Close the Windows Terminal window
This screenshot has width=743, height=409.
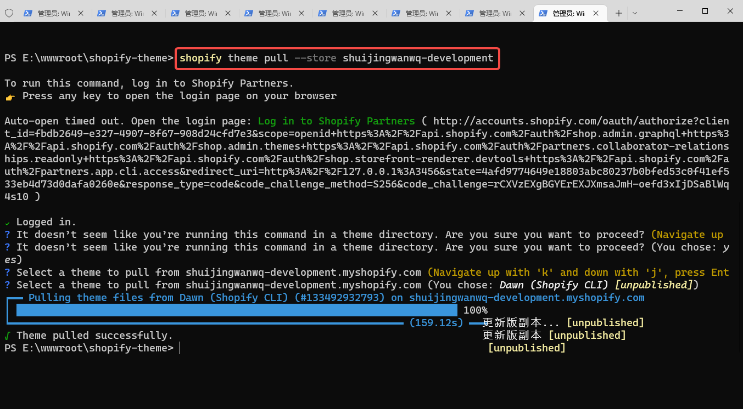coord(730,11)
